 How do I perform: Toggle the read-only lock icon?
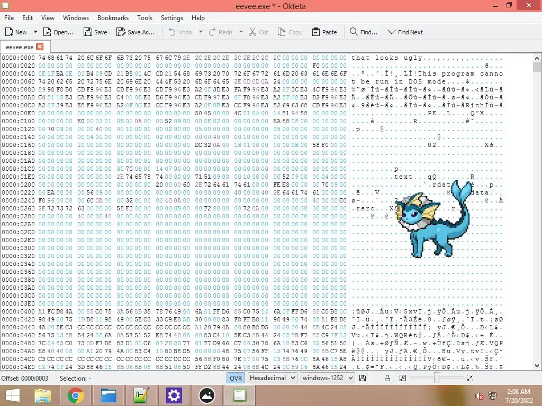(x=387, y=378)
